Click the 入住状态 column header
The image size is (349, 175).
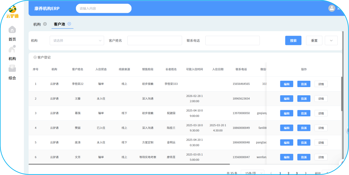pos(101,69)
